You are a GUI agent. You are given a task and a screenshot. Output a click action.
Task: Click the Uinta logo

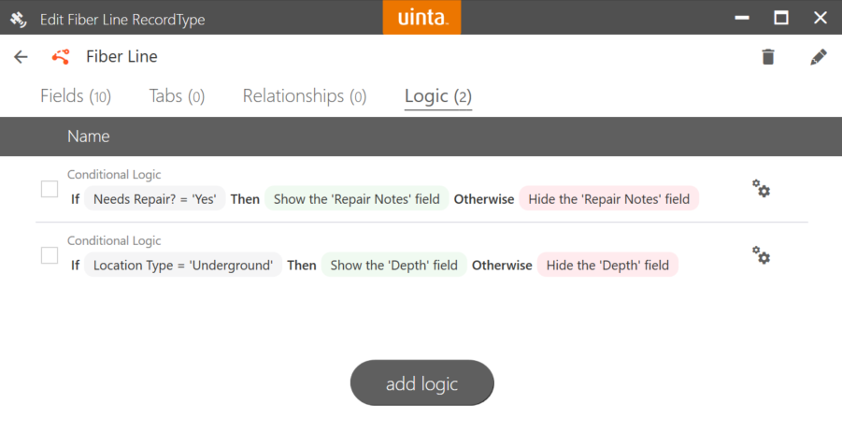tap(421, 18)
